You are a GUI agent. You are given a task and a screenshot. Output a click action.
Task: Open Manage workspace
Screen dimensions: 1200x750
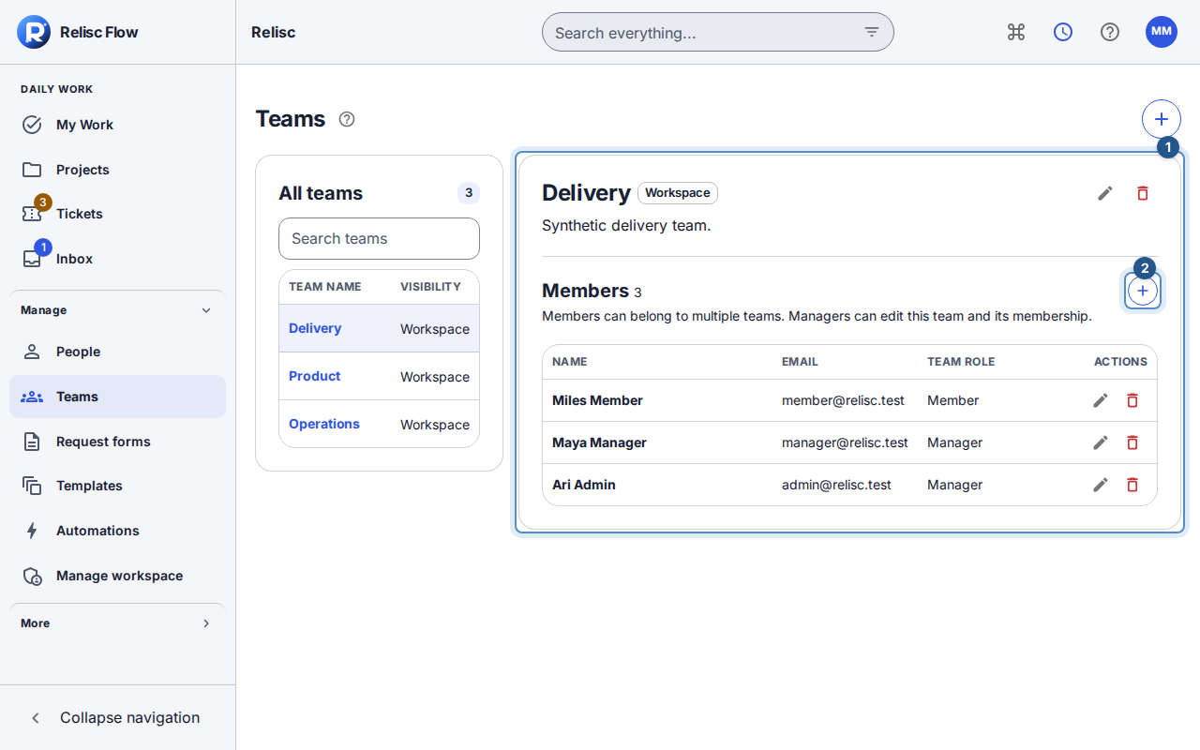pos(117,576)
